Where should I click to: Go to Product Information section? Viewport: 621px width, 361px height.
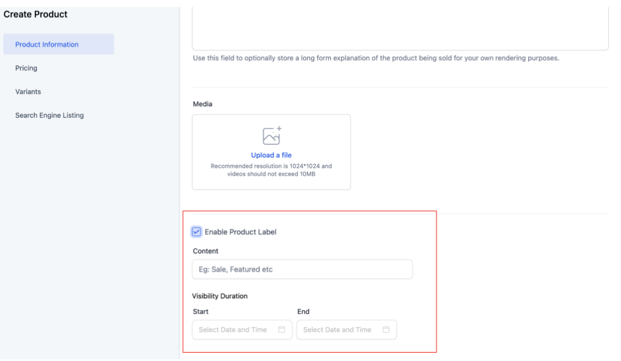47,44
